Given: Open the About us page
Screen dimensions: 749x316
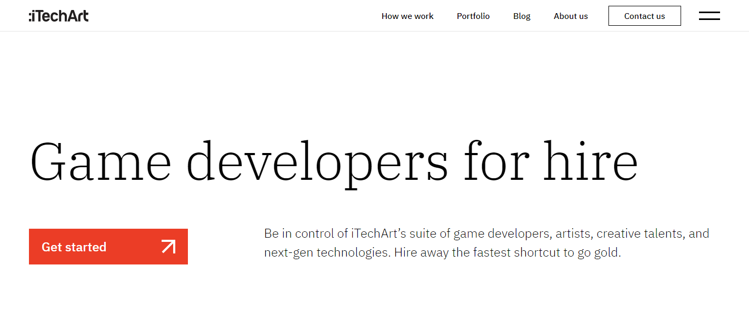Looking at the screenshot, I should [571, 16].
